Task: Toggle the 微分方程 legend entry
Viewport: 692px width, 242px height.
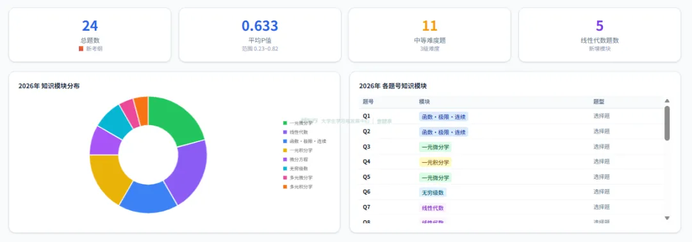Action: pyautogui.click(x=295, y=159)
